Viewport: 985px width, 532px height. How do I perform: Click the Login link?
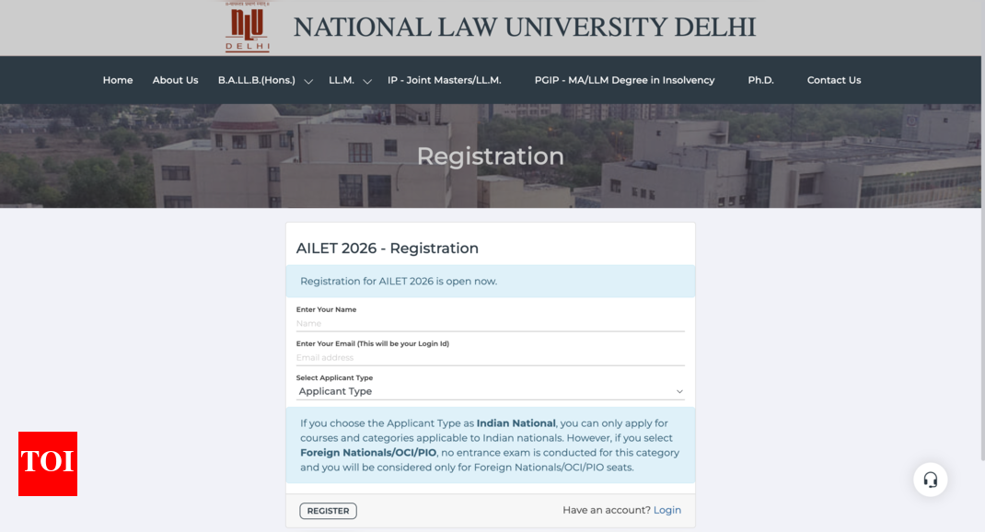coord(667,510)
